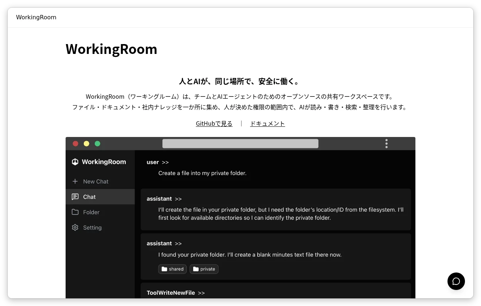The image size is (481, 306).
Task: Click the folder icon in shared chip
Action: [x=164, y=269]
